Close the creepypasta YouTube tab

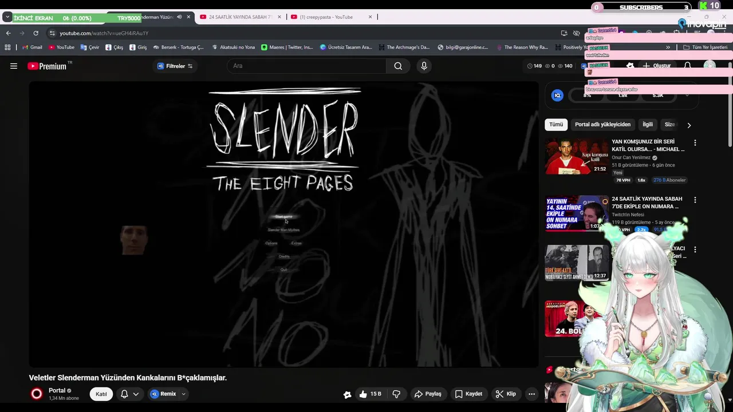click(370, 17)
